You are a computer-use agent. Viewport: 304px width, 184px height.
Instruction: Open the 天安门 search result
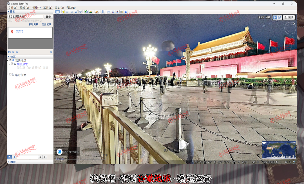coord(19,31)
